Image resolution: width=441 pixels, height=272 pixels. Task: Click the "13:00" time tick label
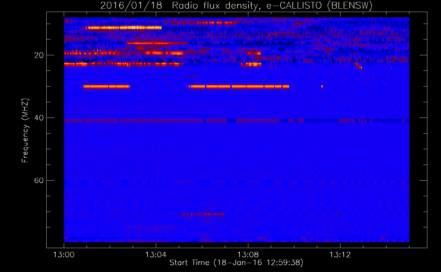(64, 255)
